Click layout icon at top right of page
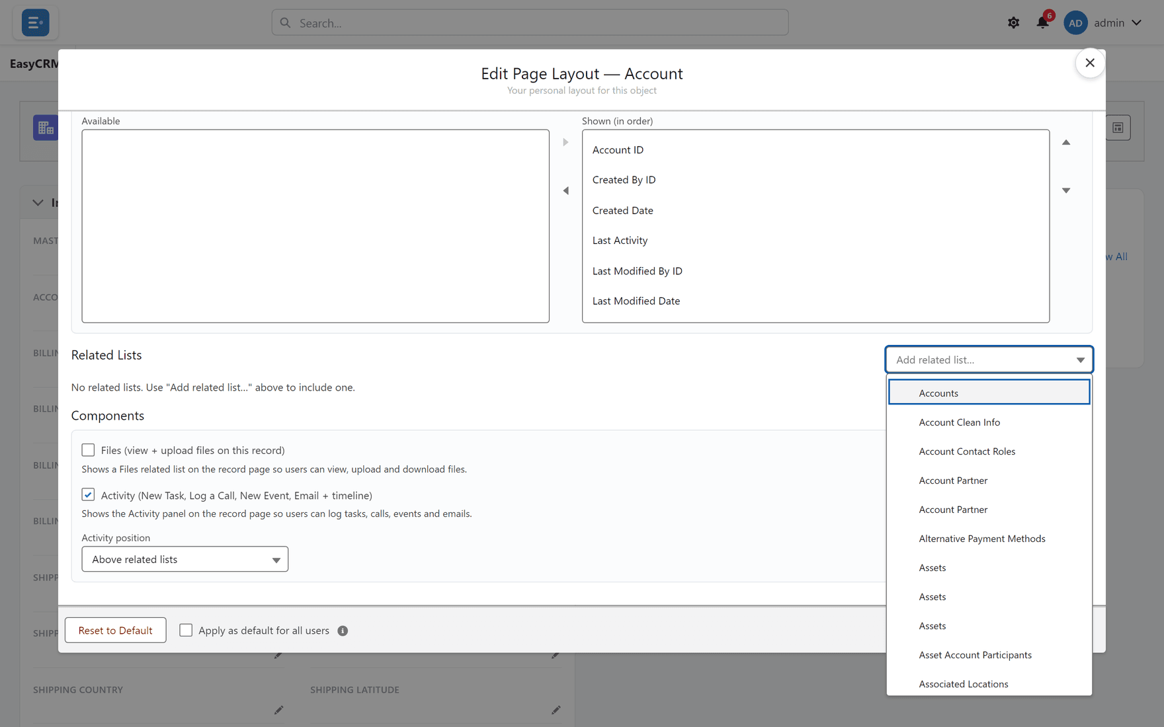This screenshot has height=727, width=1164. pyautogui.click(x=1118, y=128)
